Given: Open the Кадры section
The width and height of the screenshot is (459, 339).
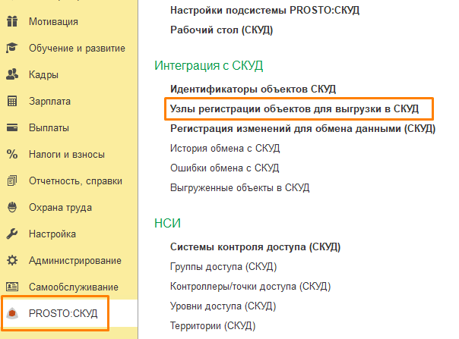Looking at the screenshot, I should (x=43, y=75).
